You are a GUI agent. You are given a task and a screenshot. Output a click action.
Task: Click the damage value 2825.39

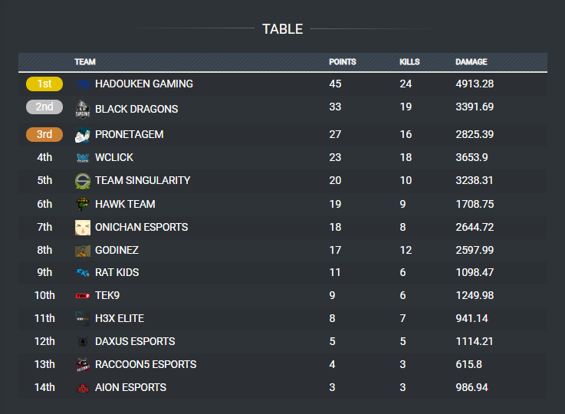click(475, 134)
